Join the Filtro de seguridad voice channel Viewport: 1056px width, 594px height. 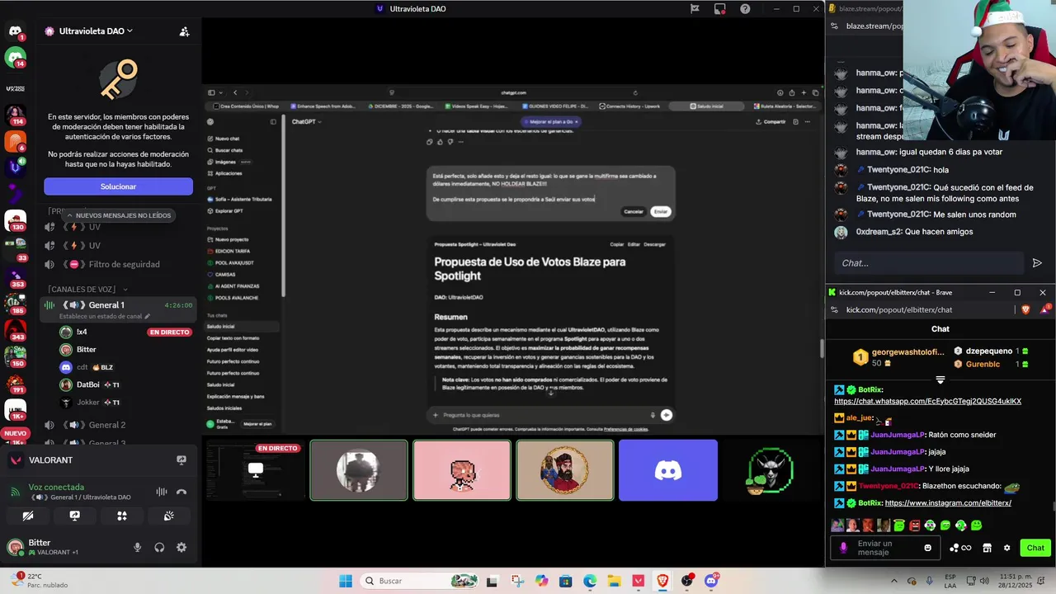[118, 264]
